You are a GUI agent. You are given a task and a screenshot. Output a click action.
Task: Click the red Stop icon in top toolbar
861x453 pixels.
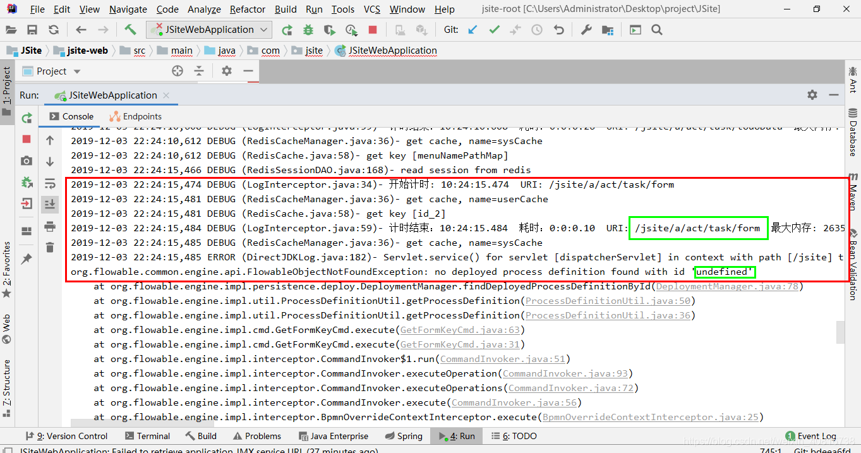(373, 30)
